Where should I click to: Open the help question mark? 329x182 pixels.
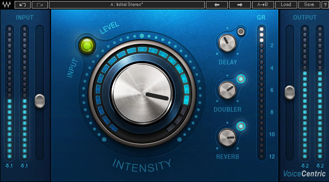pyautogui.click(x=325, y=5)
